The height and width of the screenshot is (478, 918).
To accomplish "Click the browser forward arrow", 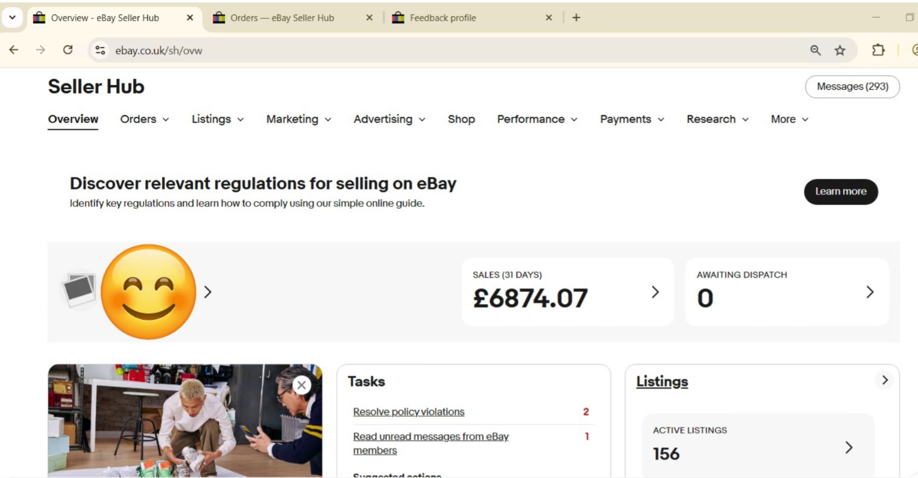I will coord(40,50).
